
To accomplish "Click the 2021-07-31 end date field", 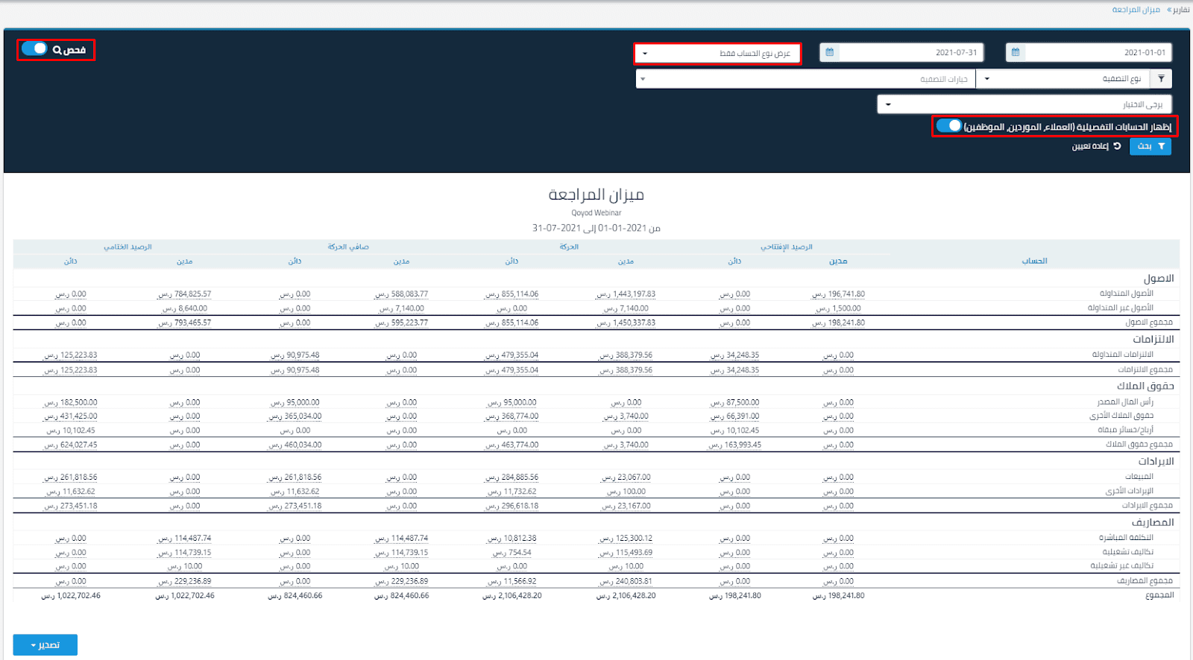I will point(911,52).
